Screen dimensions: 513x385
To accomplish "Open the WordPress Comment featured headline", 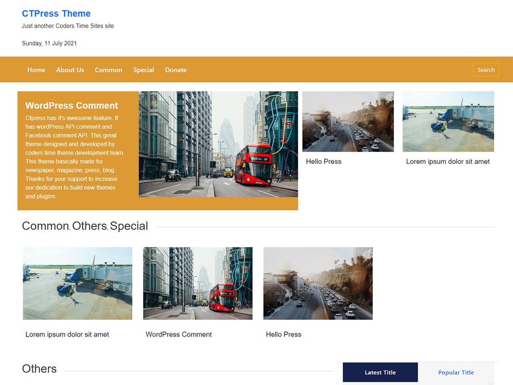I will tap(72, 106).
